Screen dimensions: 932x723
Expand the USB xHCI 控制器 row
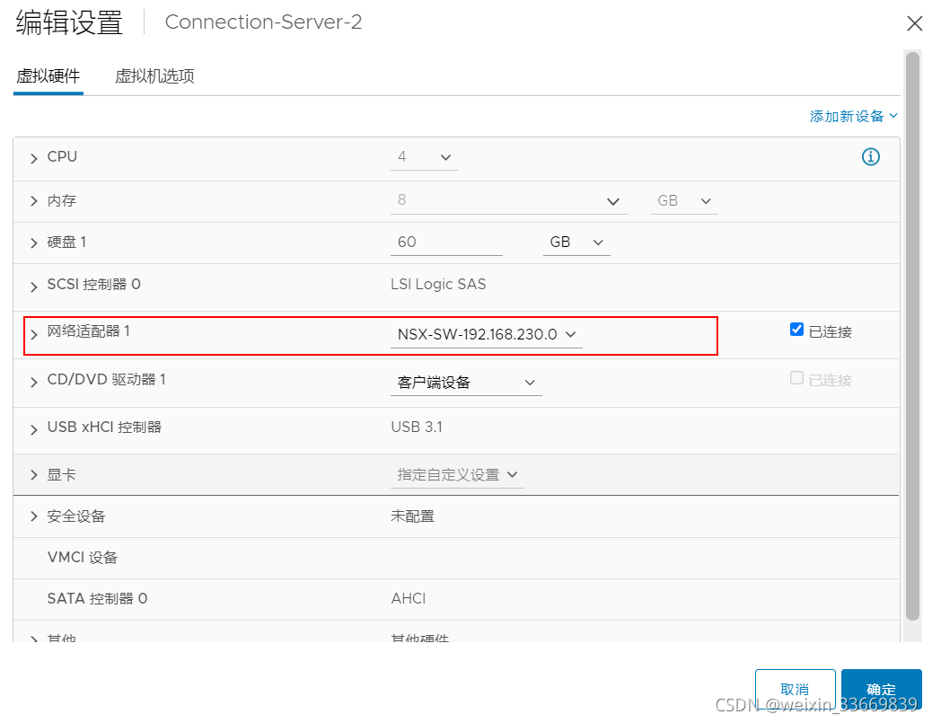pos(34,428)
